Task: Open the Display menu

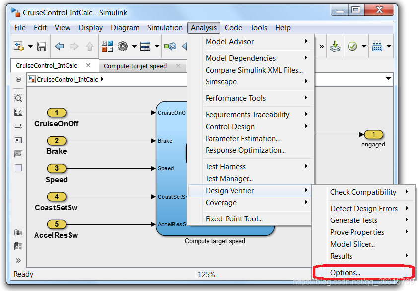Action: tap(90, 28)
